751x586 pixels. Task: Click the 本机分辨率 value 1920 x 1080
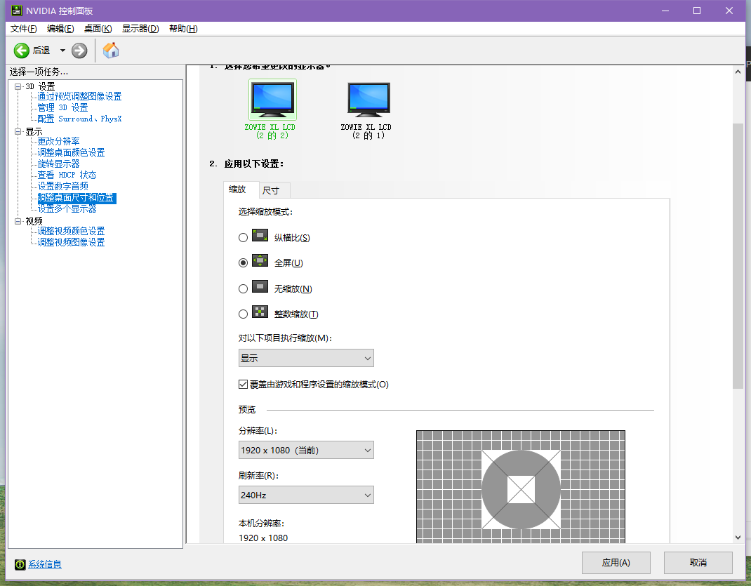pos(263,538)
